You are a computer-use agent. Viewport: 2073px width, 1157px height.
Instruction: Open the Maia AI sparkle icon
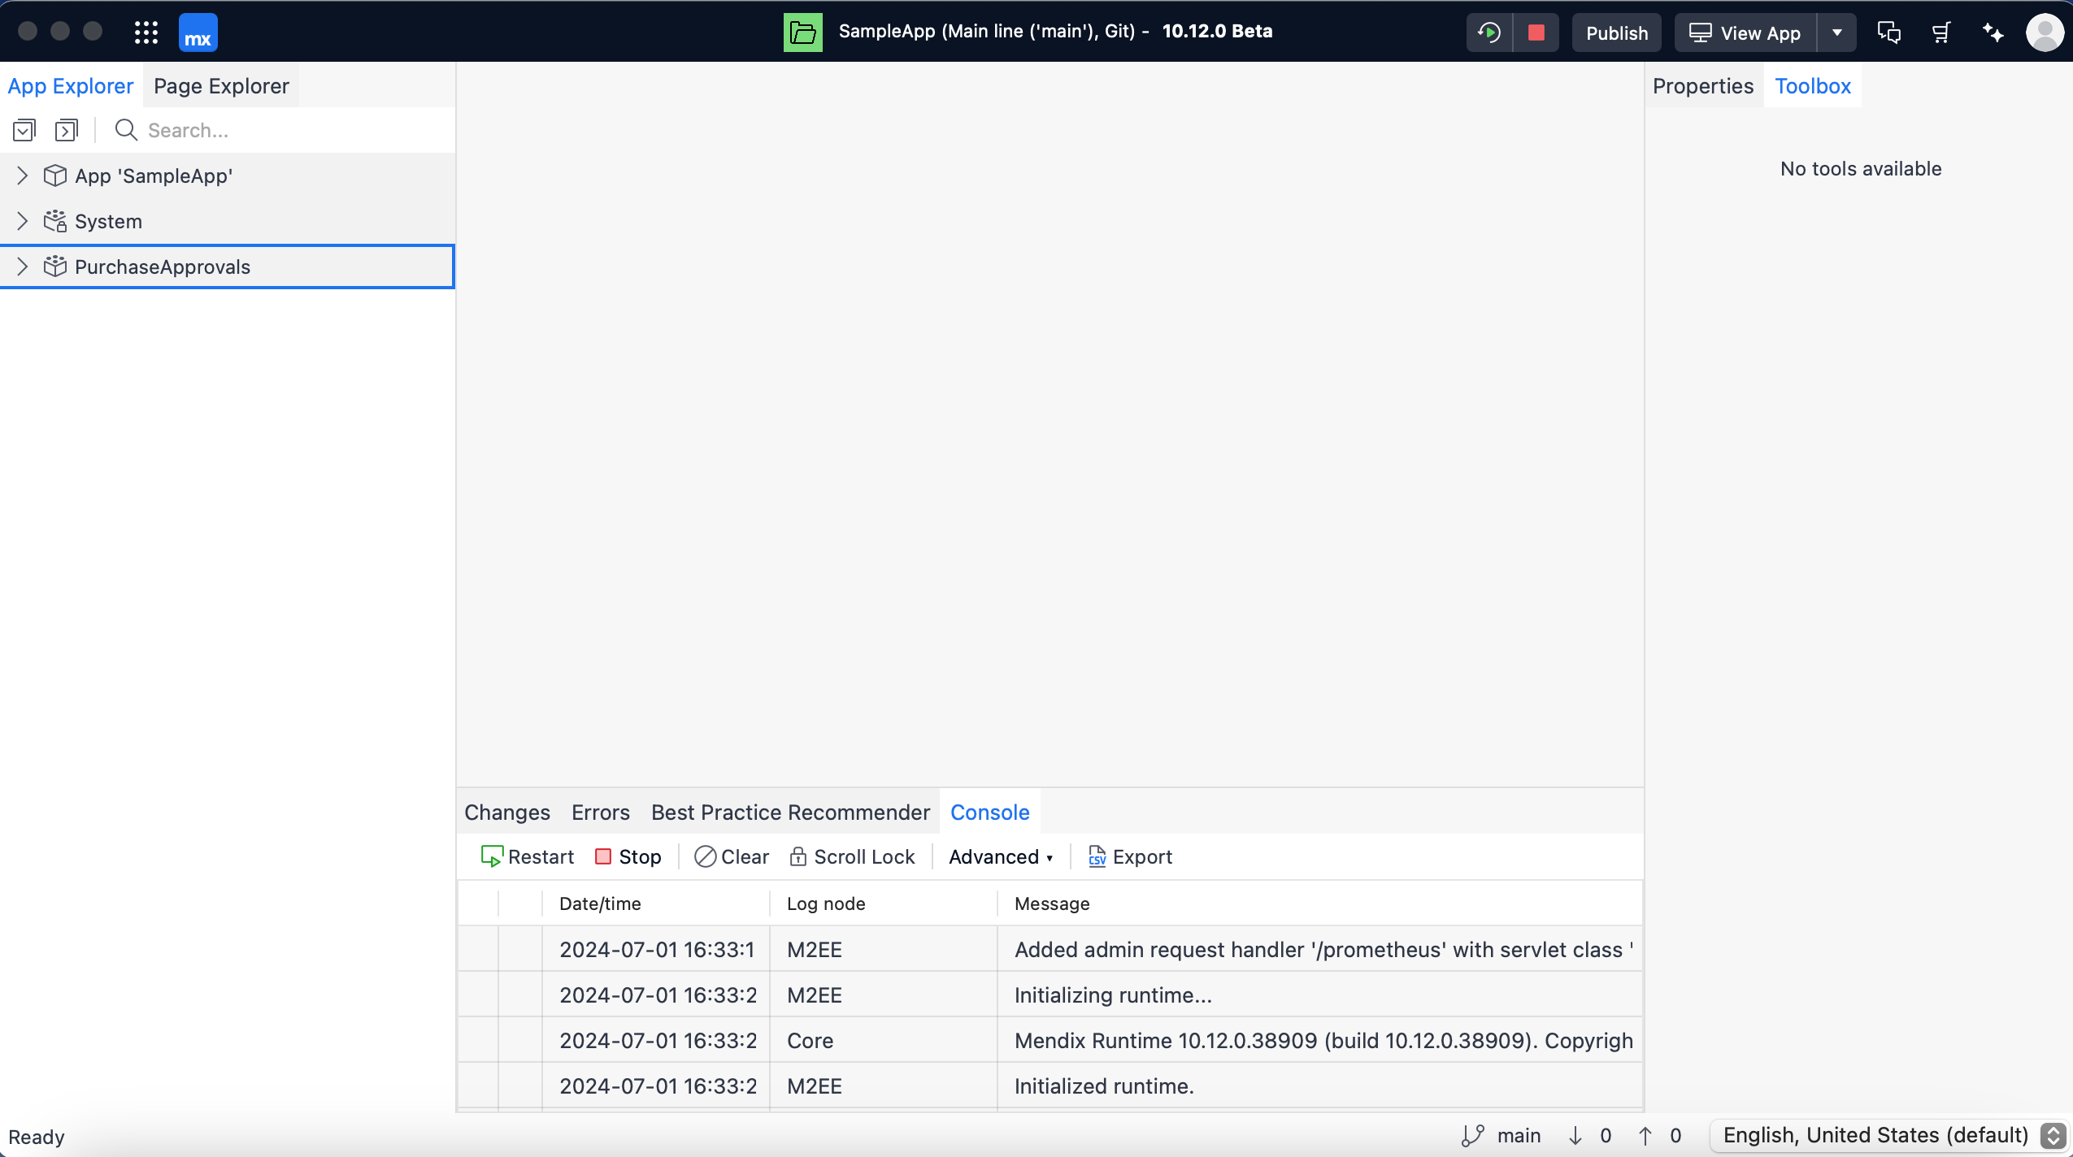pos(1993,32)
